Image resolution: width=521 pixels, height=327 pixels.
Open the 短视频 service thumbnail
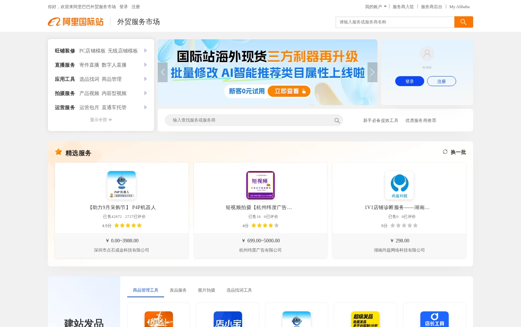click(260, 185)
